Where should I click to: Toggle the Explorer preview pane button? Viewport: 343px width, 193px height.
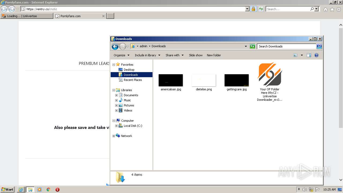[x=309, y=55]
